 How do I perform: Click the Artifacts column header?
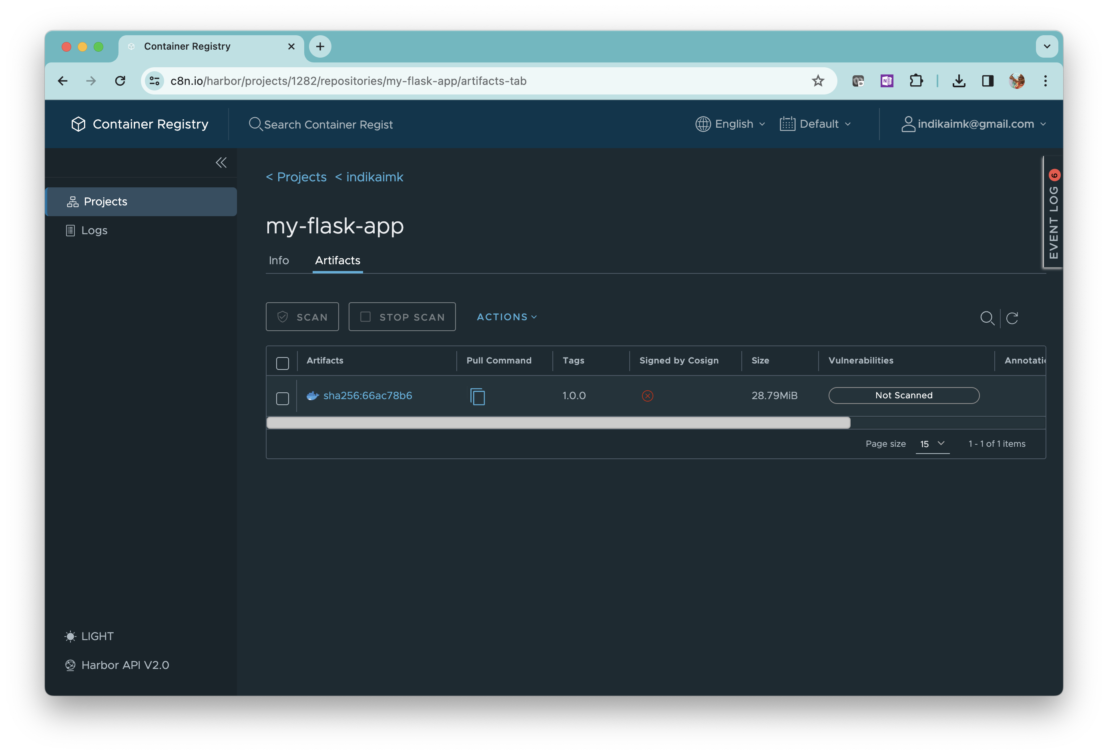point(325,361)
